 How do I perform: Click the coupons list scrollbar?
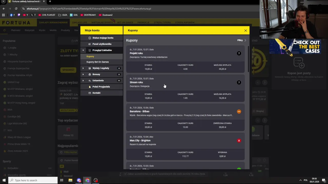pos(248,59)
